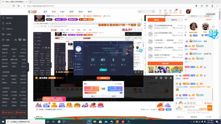The height and width of the screenshot is (124, 221).
Task: Open File Explorer from the taskbar
Action: pyautogui.click(x=95, y=122)
